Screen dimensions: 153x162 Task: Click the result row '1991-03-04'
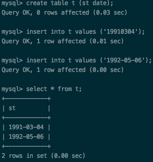[x=26, y=127]
